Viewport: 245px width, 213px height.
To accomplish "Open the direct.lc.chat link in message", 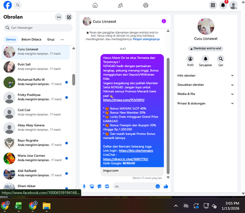I will click(x=125, y=159).
